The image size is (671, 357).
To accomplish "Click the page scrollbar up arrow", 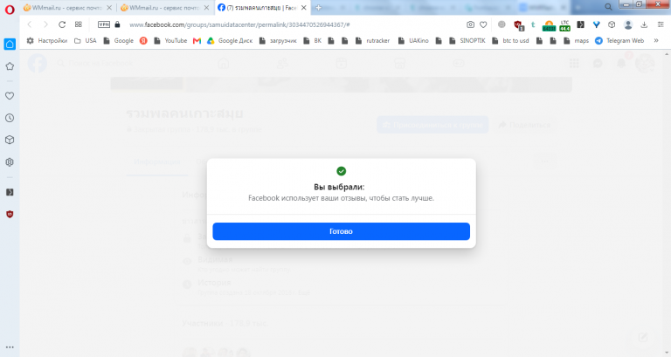I will coord(667,53).
